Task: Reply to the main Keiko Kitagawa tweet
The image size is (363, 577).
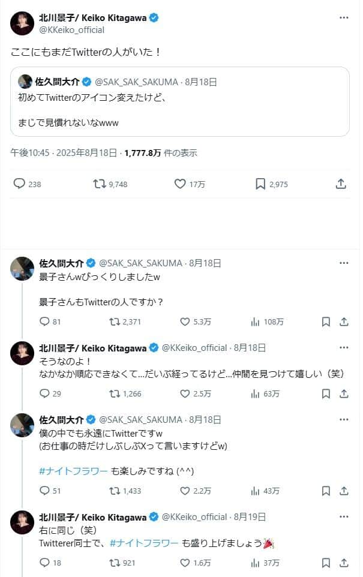Action: point(19,184)
